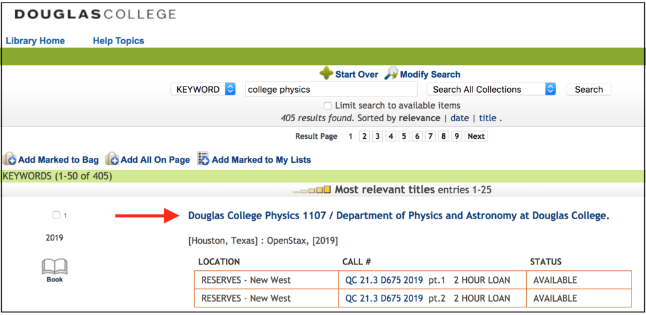The image size is (646, 315).
Task: Click the Start Over plus icon
Action: point(326,74)
